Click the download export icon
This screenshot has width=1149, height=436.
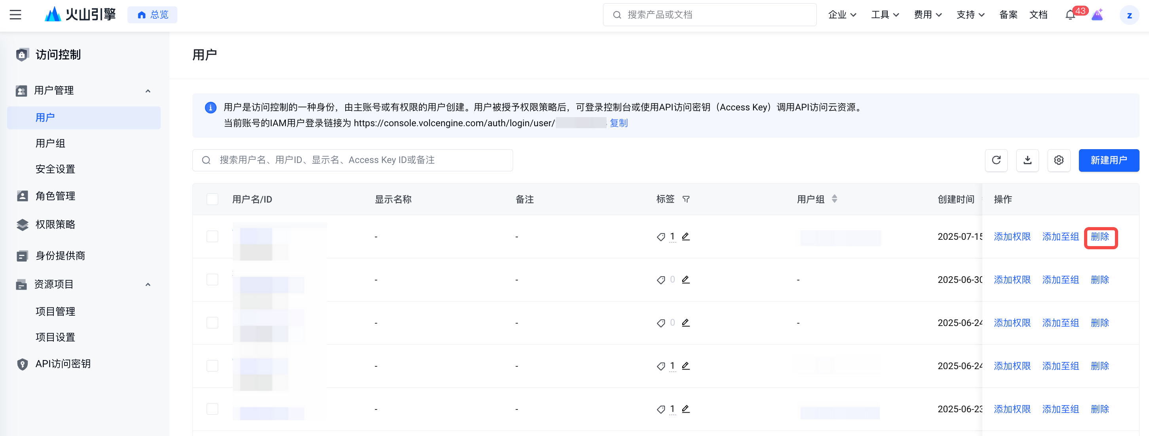pos(1027,160)
